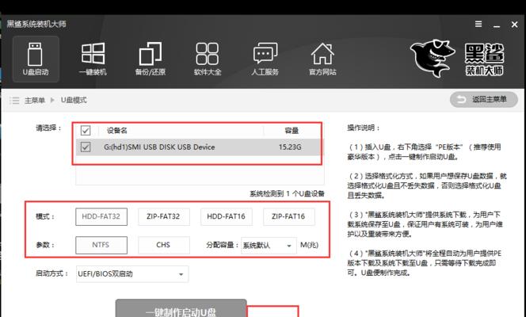Open the 一键装机 section
Viewport: 526px width, 317px height.
click(x=93, y=59)
